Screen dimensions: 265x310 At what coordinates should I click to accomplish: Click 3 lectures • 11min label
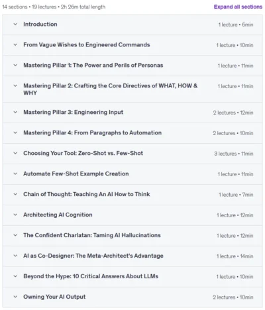[234, 154]
